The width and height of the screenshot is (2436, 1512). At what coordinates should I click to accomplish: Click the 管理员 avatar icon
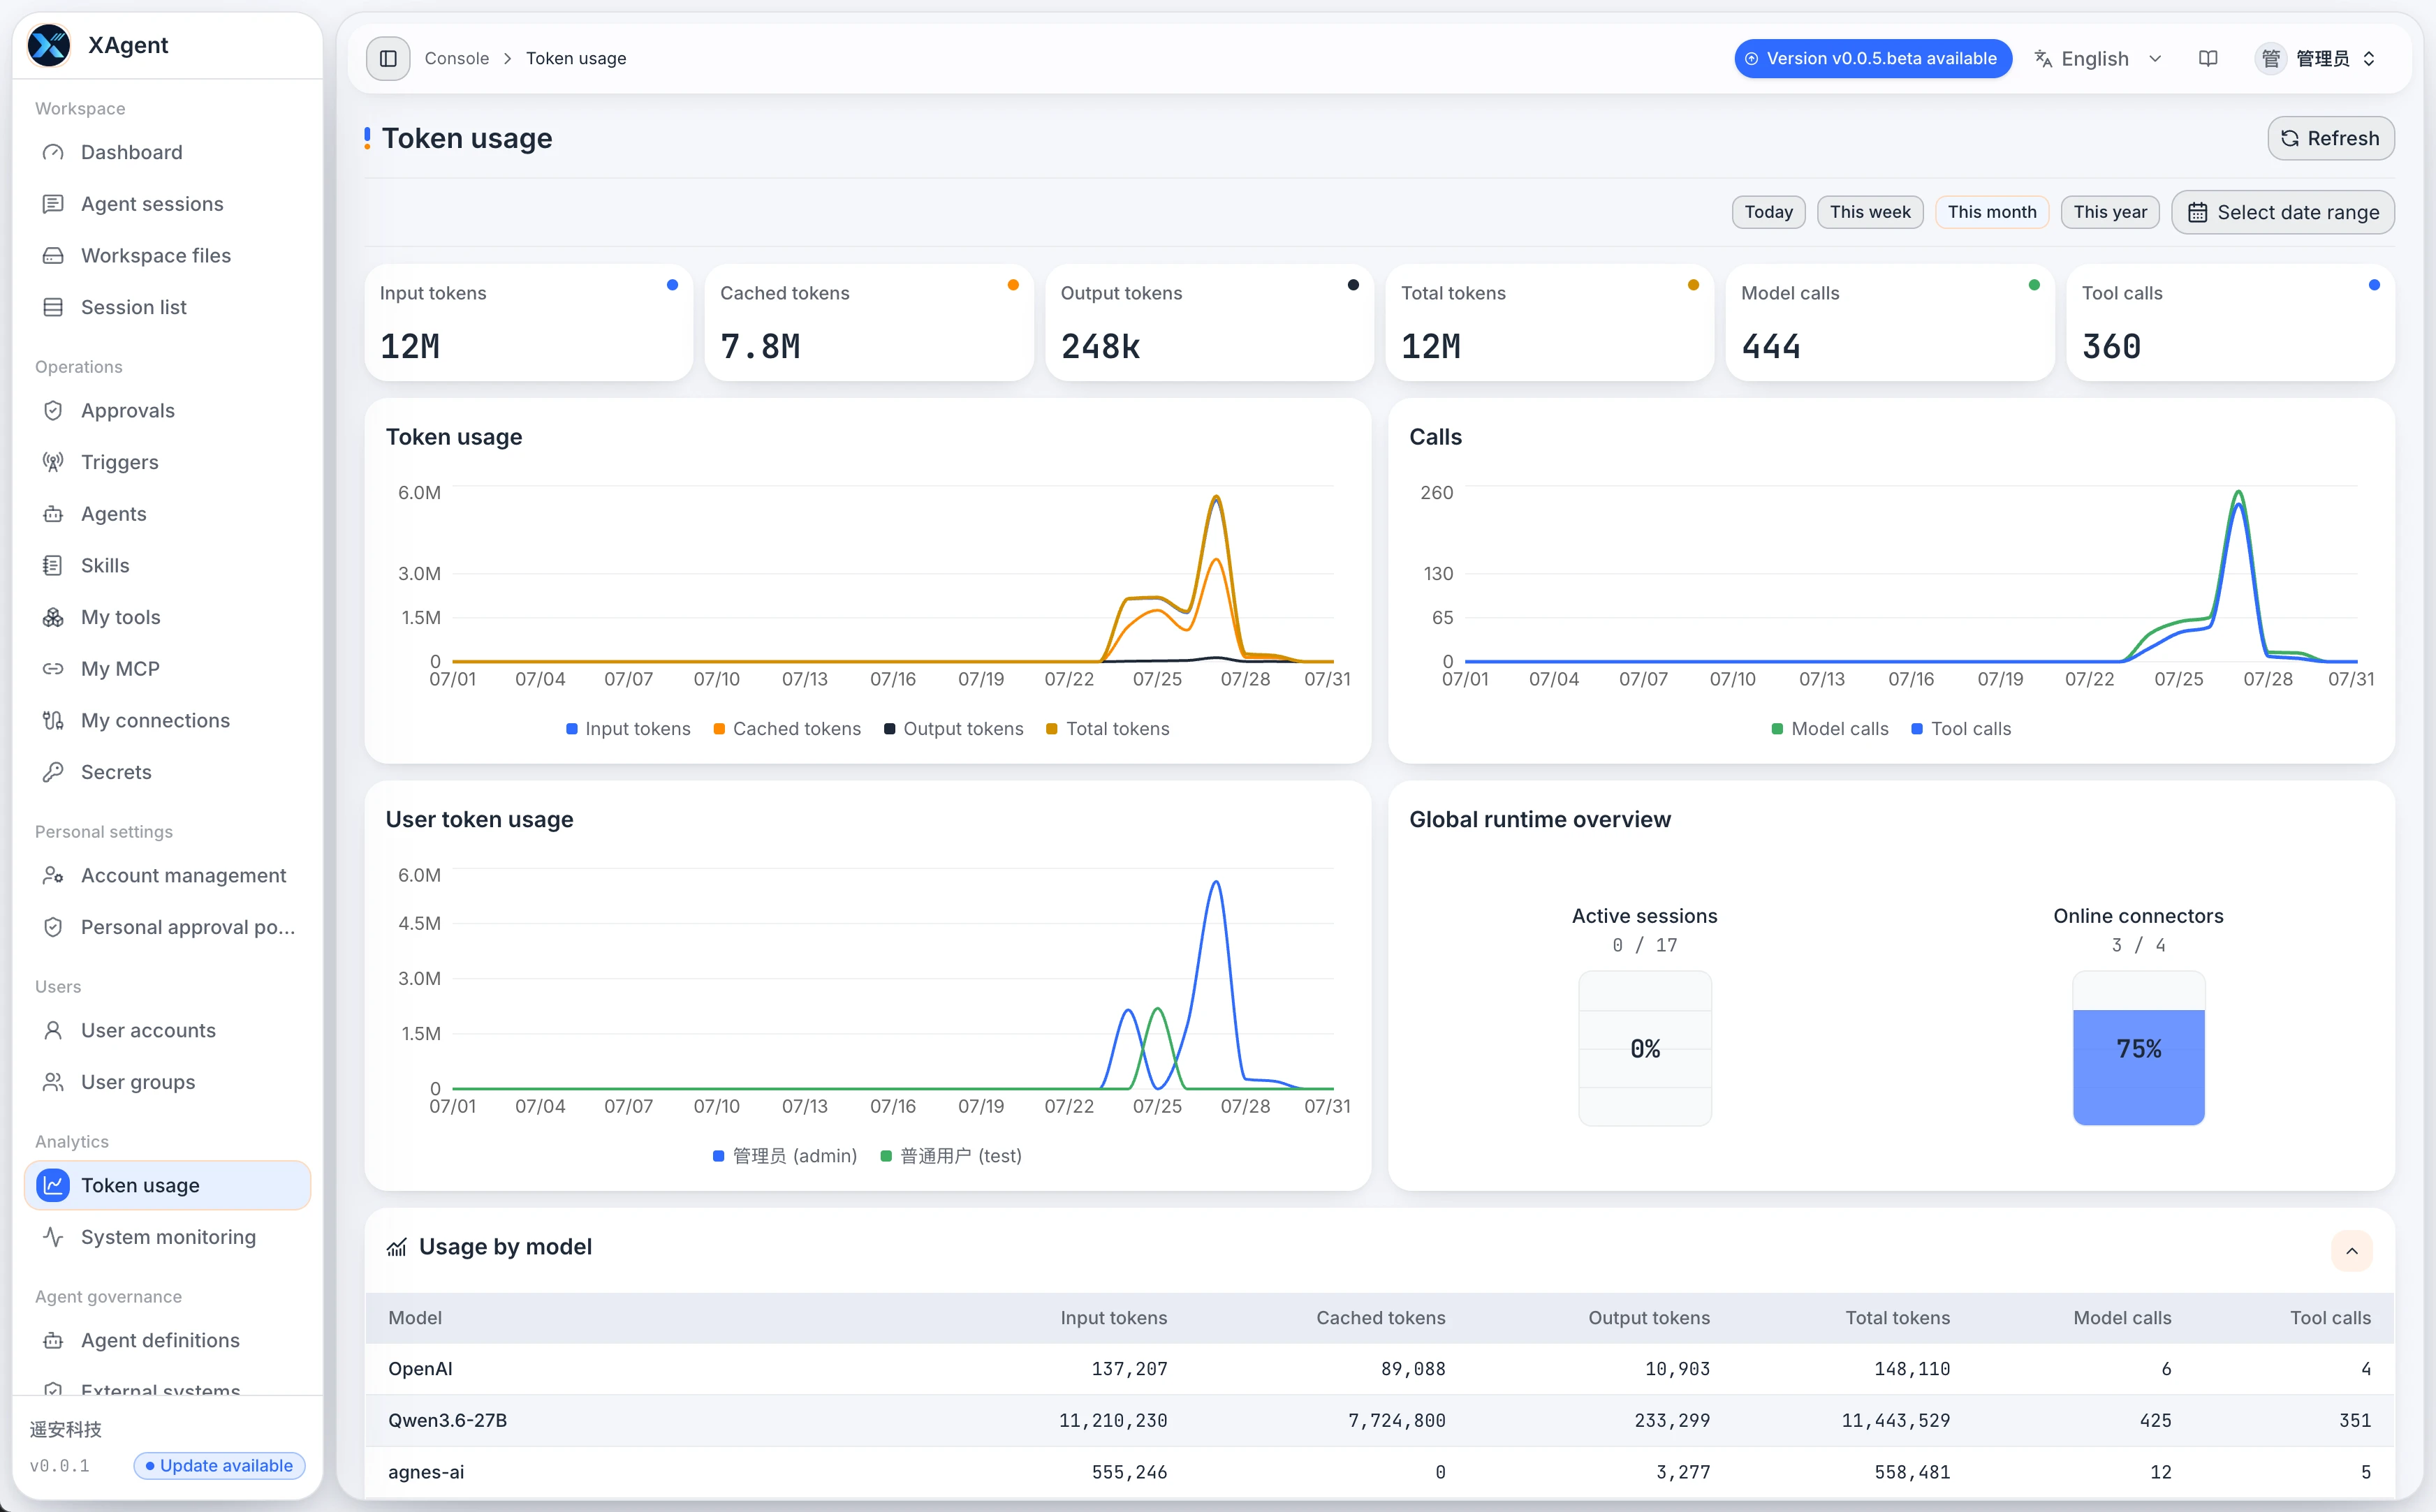click(x=2271, y=59)
